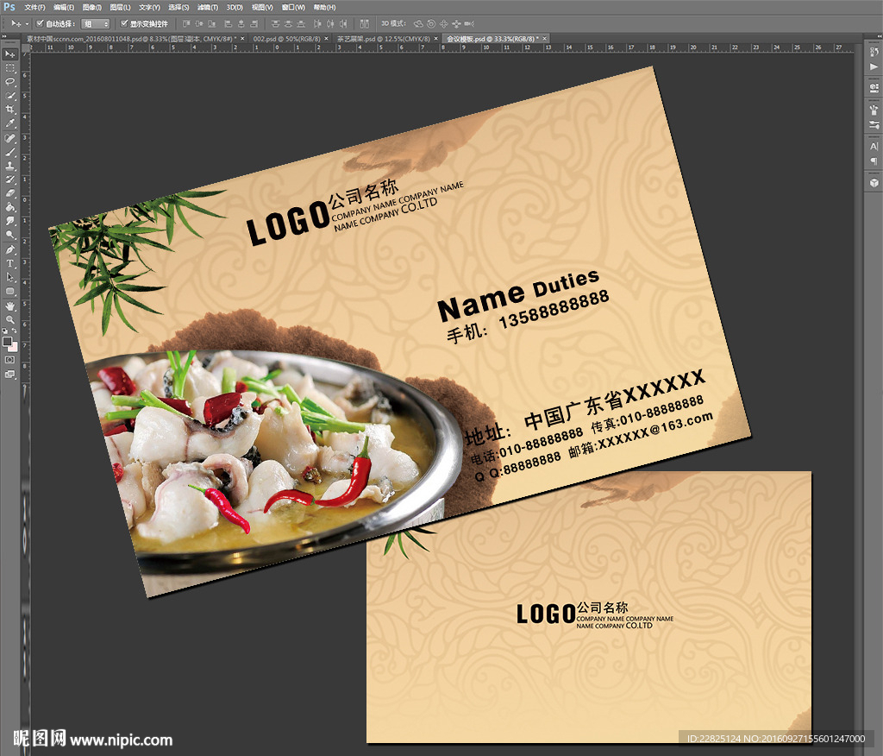Screen dimensions: 883x756
Task: Open the 组 auto-select dropdown
Action: 95,23
